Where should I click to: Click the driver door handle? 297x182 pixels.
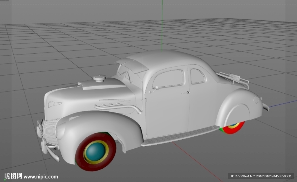click(x=185, y=93)
